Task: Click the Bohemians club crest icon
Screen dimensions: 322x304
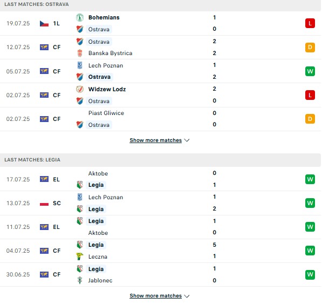Action: coord(80,17)
